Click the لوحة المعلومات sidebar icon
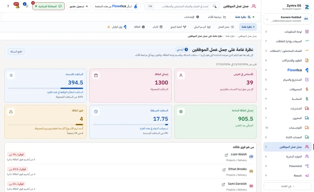The image size is (314, 192). (307, 32)
